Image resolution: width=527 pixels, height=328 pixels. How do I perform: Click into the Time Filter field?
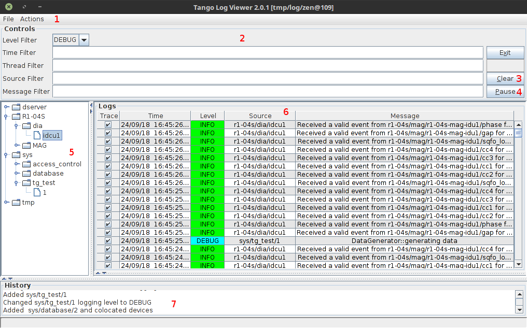click(x=268, y=53)
